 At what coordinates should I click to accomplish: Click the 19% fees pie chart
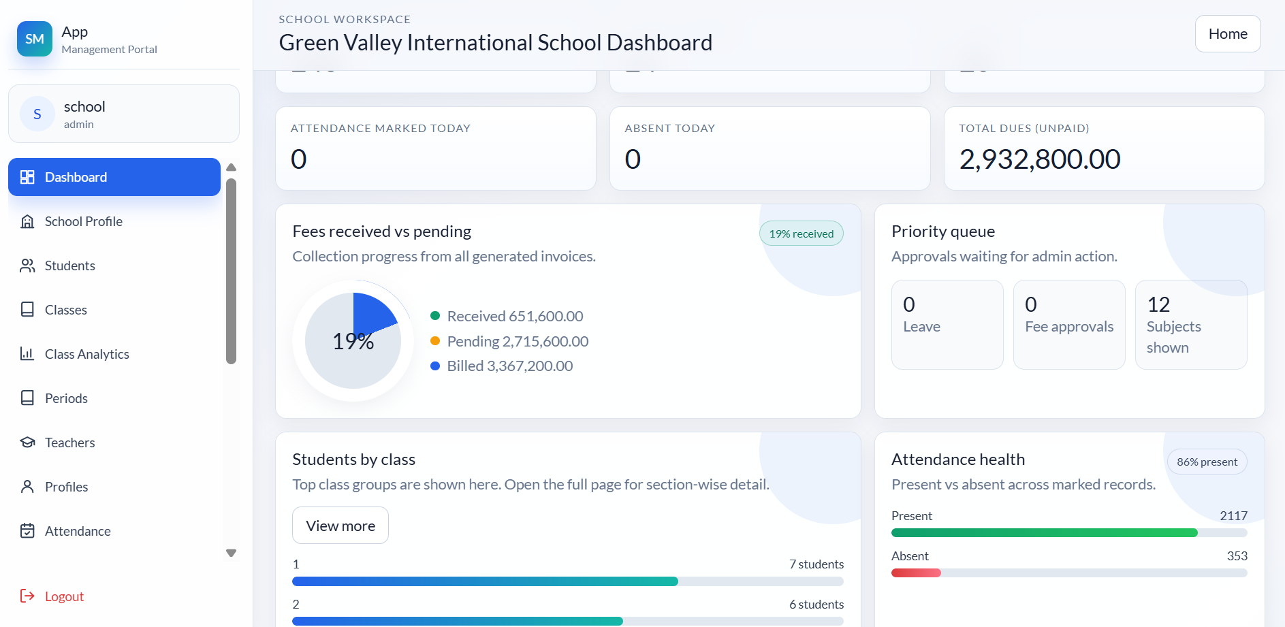pyautogui.click(x=353, y=340)
